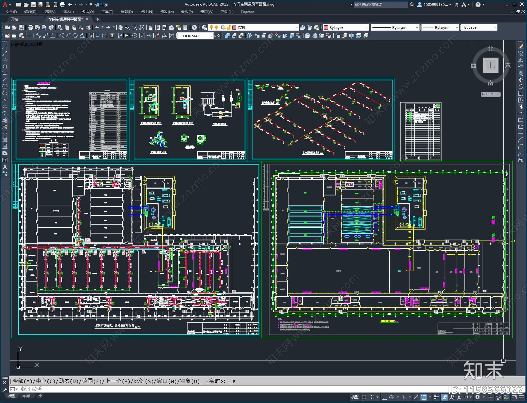
Task: Click the Linear dimension tool icon
Action: coord(31,36)
